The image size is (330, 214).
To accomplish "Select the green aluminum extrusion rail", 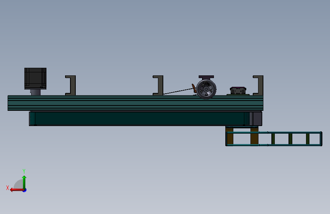I will pos(136,103).
